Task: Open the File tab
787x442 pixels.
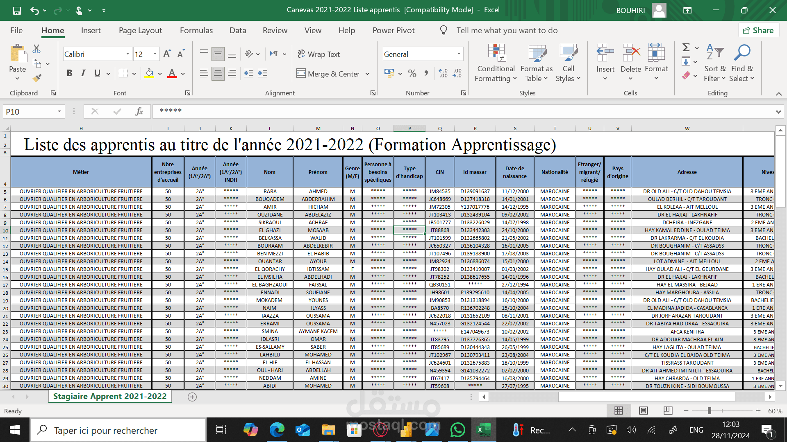Action: tap(16, 30)
